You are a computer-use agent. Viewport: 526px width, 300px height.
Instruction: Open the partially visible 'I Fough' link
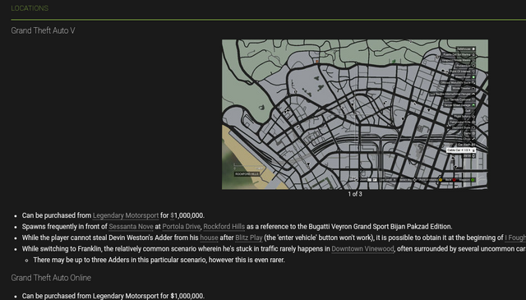coord(515,238)
